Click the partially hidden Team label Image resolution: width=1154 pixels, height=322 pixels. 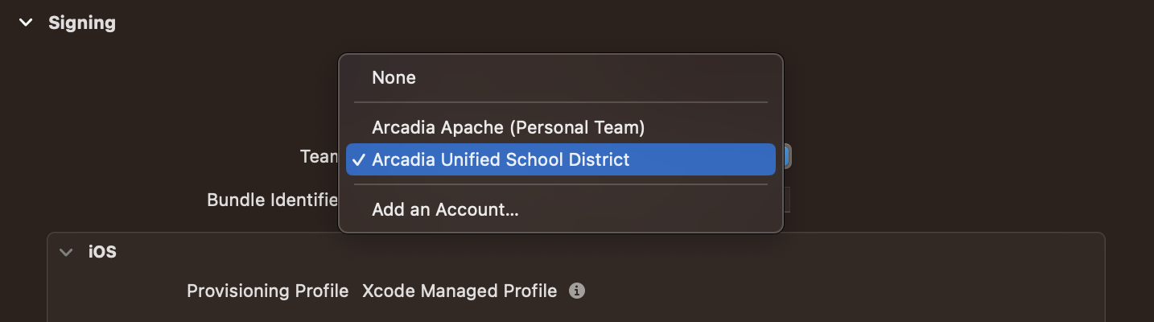pyautogui.click(x=319, y=156)
